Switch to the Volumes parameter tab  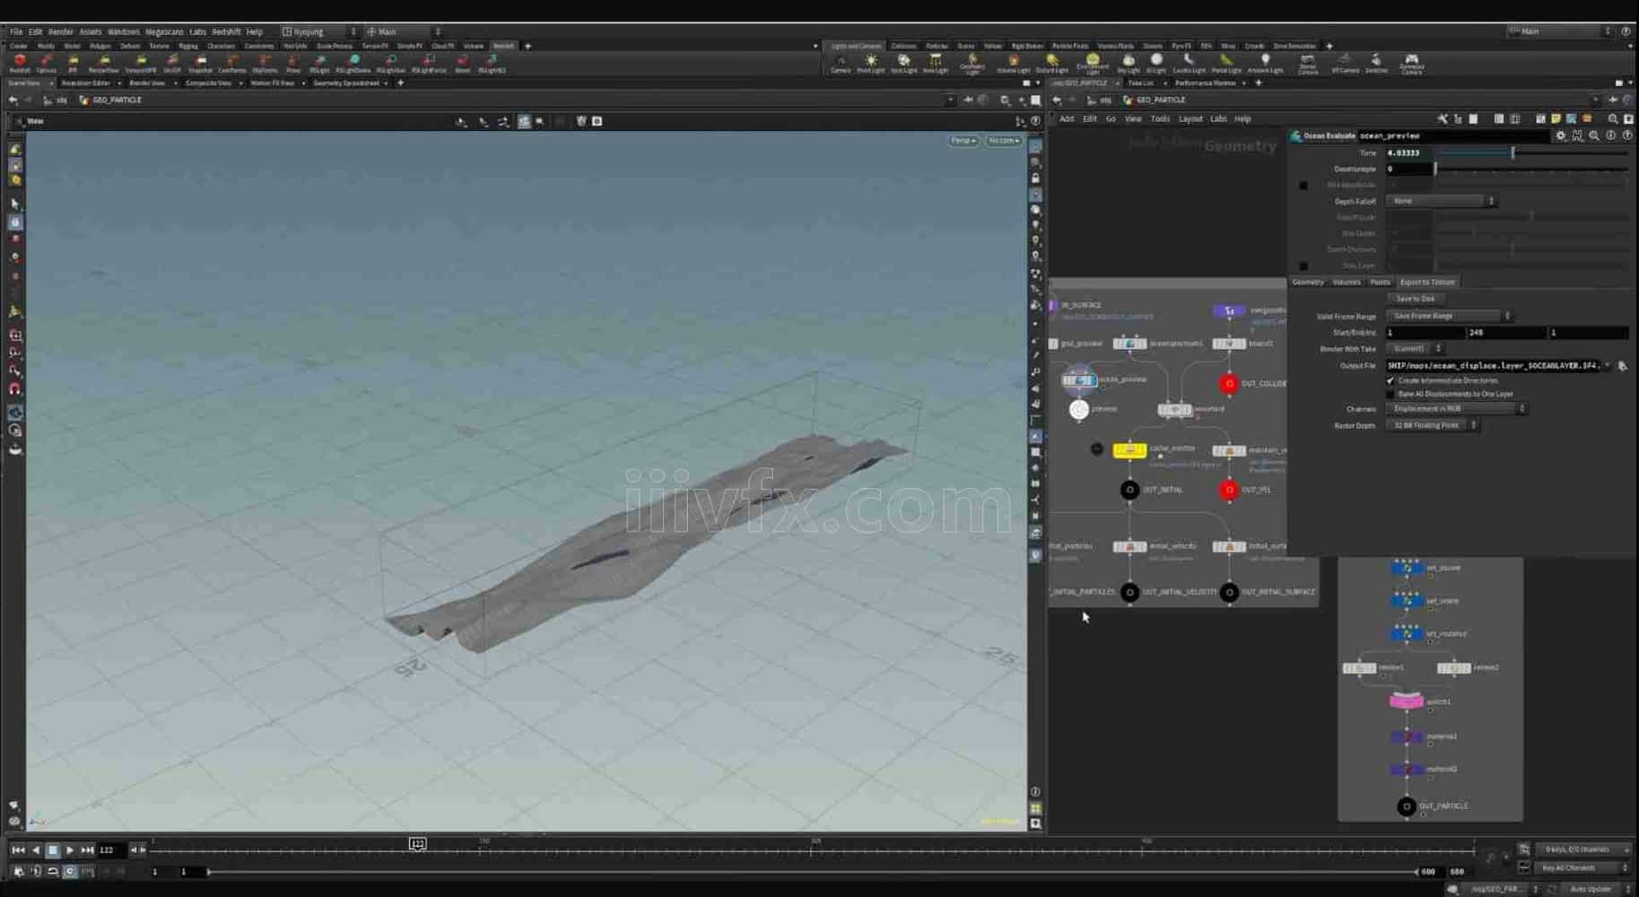click(1346, 282)
